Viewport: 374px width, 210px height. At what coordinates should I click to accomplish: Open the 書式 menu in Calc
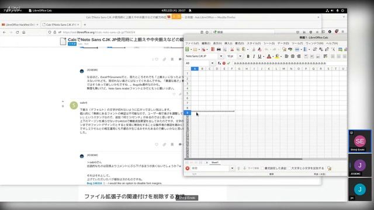coord(239,43)
